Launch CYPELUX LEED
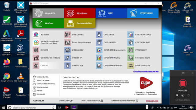 pyautogui.click(x=106, y=42)
